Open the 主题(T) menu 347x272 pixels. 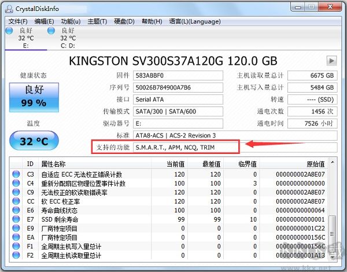point(97,21)
